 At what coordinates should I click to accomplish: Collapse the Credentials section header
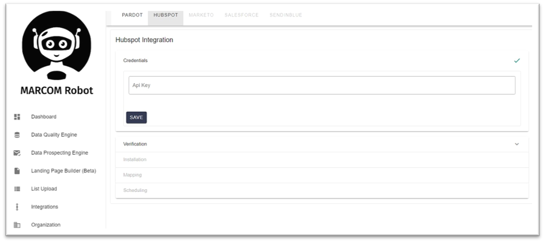(x=322, y=60)
